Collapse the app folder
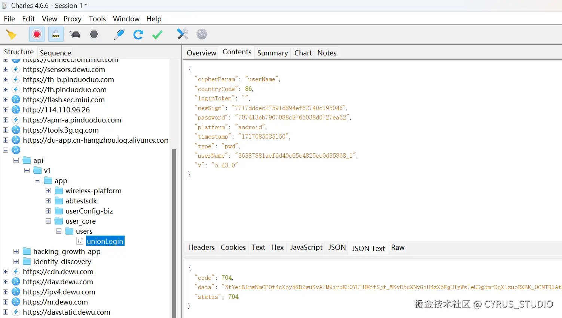 [x=37, y=181]
